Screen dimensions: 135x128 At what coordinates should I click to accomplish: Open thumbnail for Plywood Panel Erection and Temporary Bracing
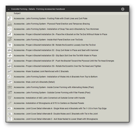point(10,24)
